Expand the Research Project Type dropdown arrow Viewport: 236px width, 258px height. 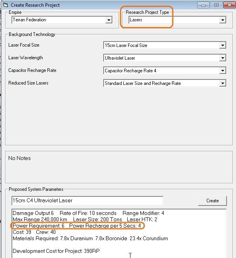click(223, 20)
